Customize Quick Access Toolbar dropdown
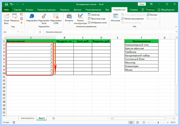This screenshot has height=126, width=180. tap(23, 4)
